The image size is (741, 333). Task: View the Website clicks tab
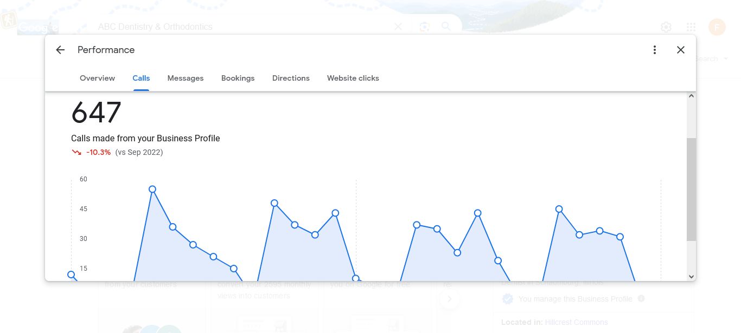(353, 78)
